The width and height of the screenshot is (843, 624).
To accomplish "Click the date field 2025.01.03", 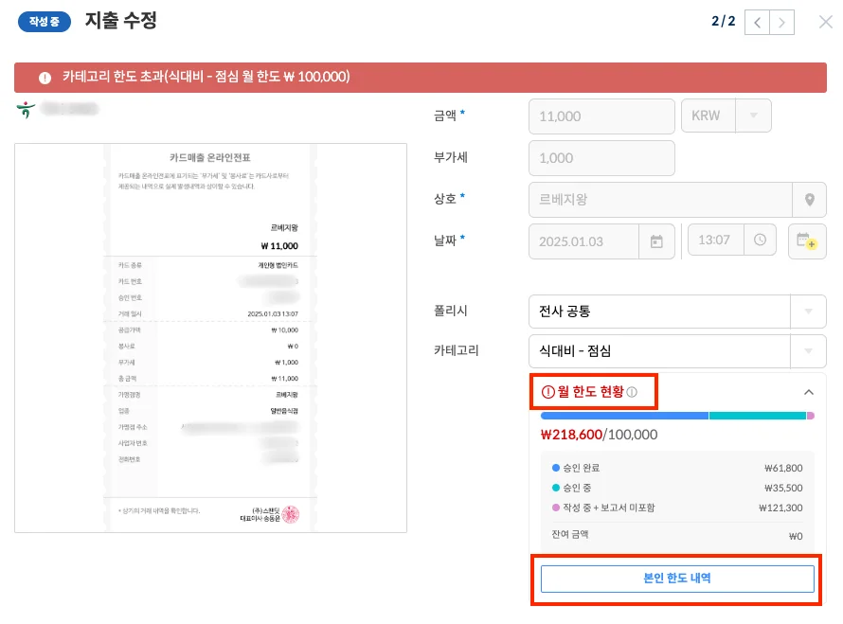I will click(x=584, y=241).
